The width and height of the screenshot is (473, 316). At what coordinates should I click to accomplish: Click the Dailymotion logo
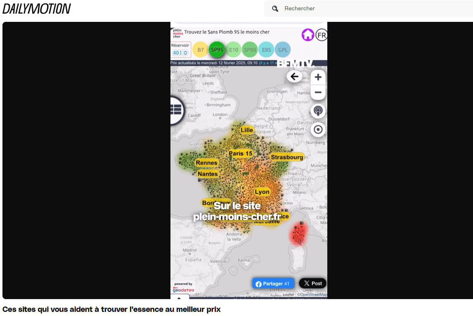(x=37, y=9)
